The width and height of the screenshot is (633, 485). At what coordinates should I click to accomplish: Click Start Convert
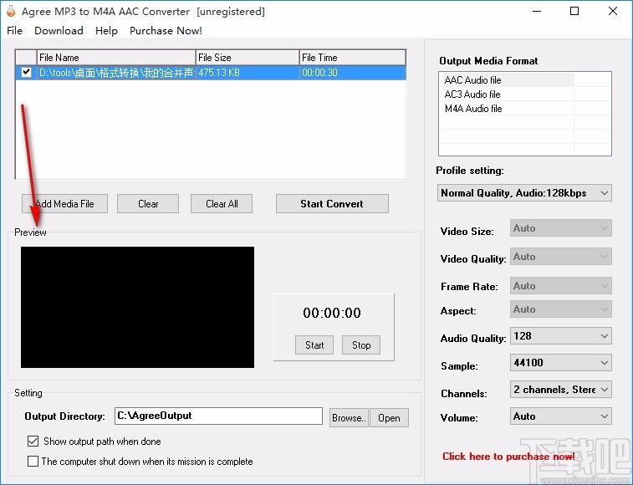click(332, 203)
